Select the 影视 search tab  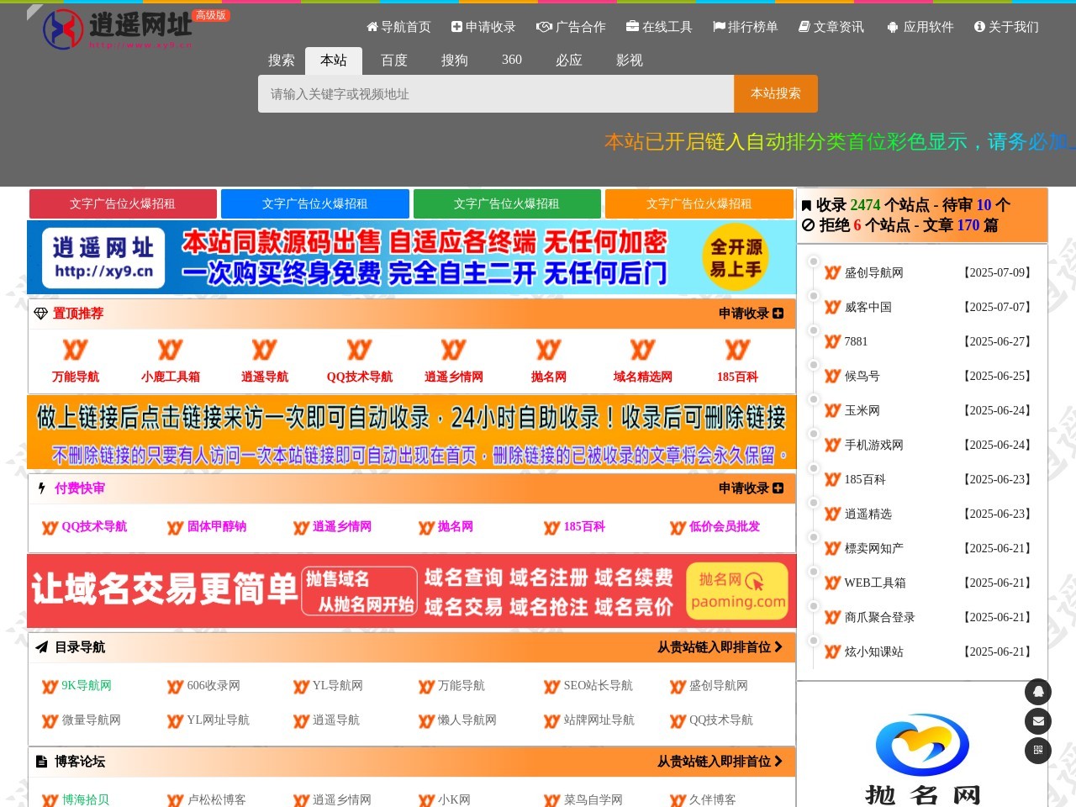click(629, 61)
